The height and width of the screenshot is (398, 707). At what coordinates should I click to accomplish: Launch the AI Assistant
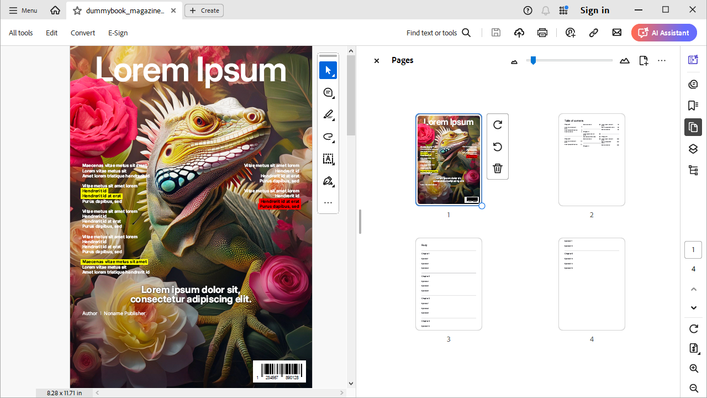click(x=664, y=33)
